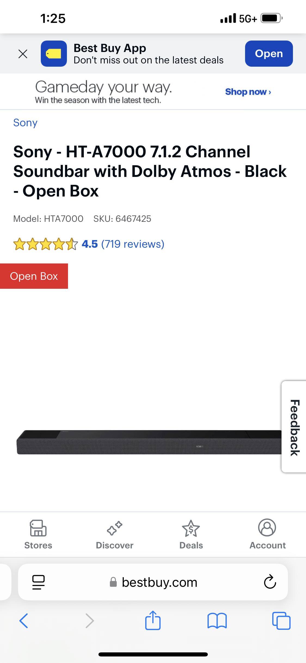Open the Best Buy App
The width and height of the screenshot is (306, 663).
[x=269, y=54]
